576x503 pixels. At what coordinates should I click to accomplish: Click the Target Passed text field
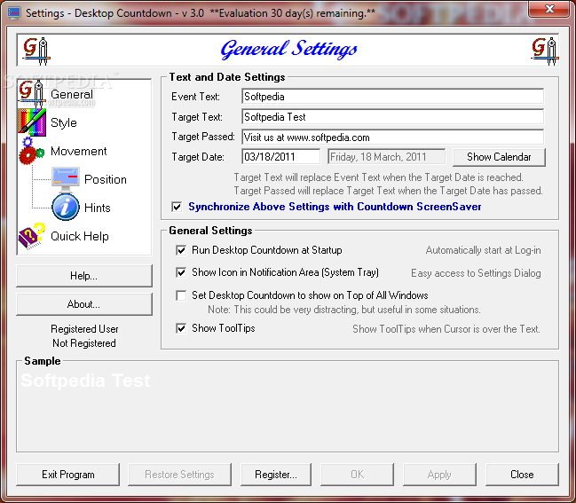click(x=392, y=138)
